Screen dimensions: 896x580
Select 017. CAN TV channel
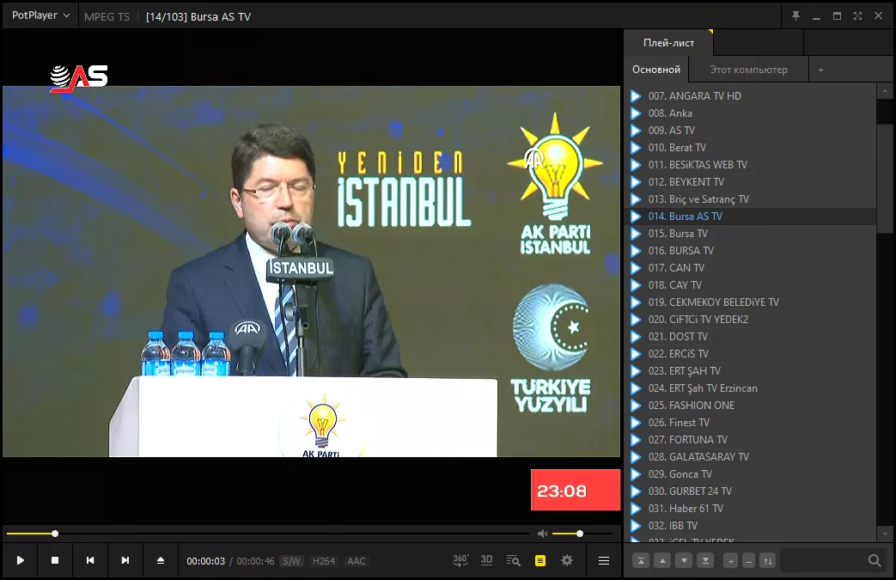click(x=752, y=267)
